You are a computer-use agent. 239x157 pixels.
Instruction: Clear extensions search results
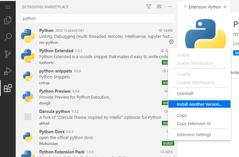(x=159, y=7)
